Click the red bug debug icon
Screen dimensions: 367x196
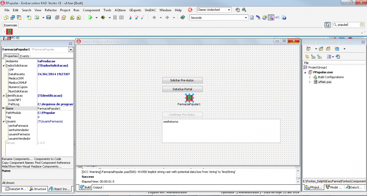click(x=103, y=18)
